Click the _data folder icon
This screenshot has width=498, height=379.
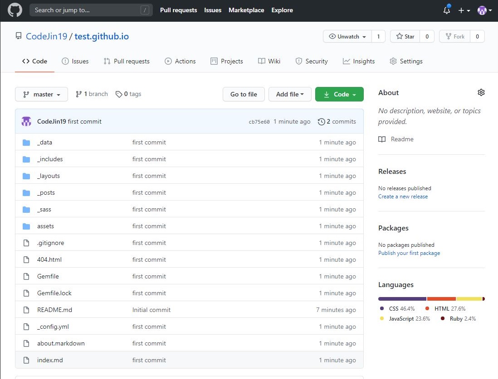point(26,142)
